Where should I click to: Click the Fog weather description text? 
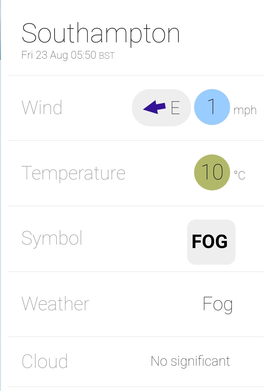click(218, 304)
